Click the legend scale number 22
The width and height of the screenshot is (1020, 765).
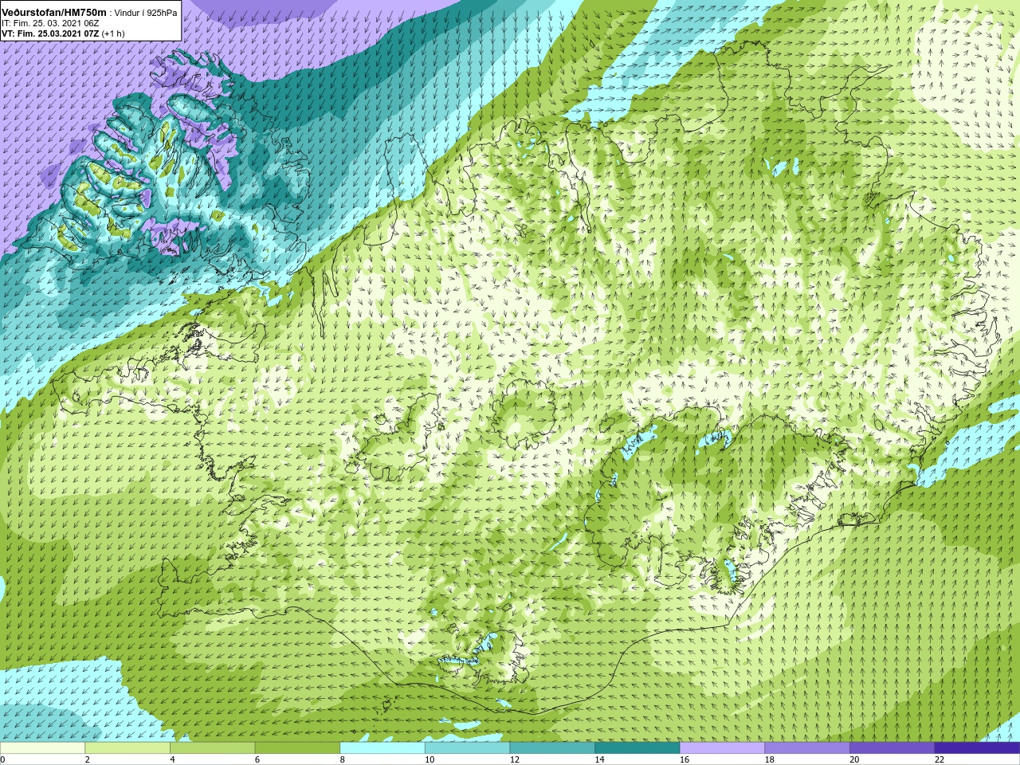[940, 760]
